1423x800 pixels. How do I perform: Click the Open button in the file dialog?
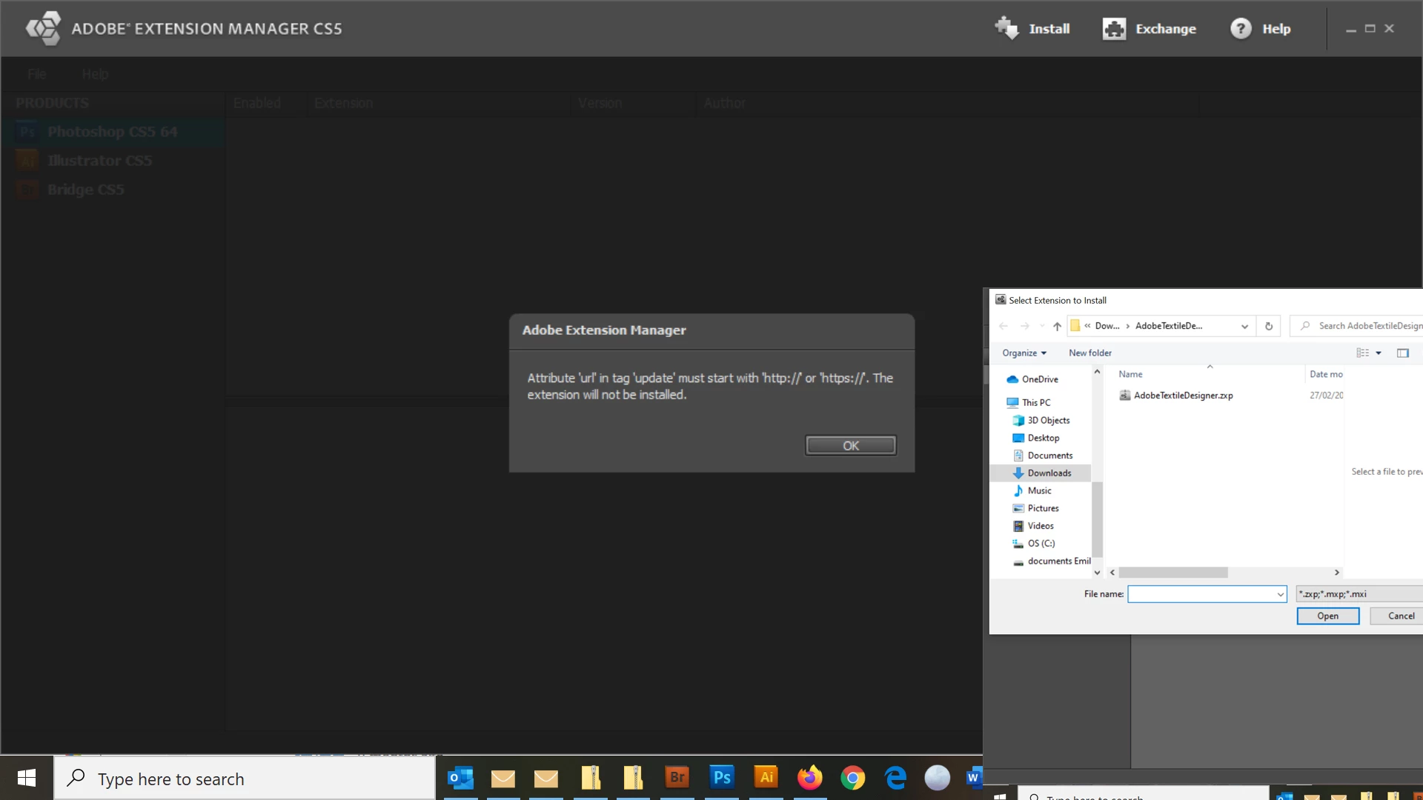coord(1327,616)
